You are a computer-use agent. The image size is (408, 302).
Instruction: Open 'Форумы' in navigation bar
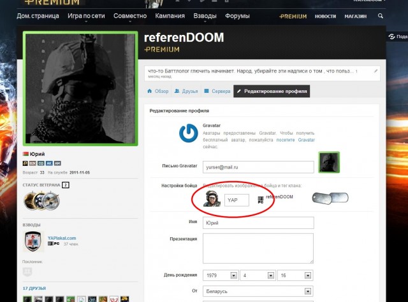pyautogui.click(x=237, y=16)
